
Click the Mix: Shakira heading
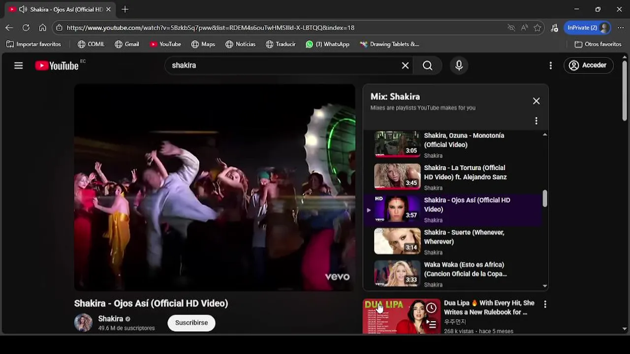[x=395, y=97]
